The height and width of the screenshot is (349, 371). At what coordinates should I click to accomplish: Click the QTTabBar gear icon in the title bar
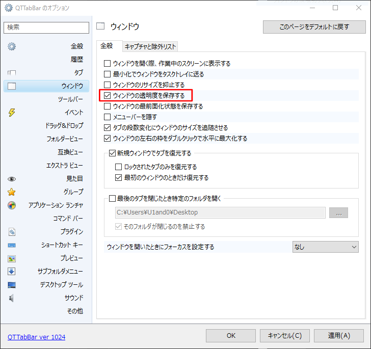(x=8, y=8)
